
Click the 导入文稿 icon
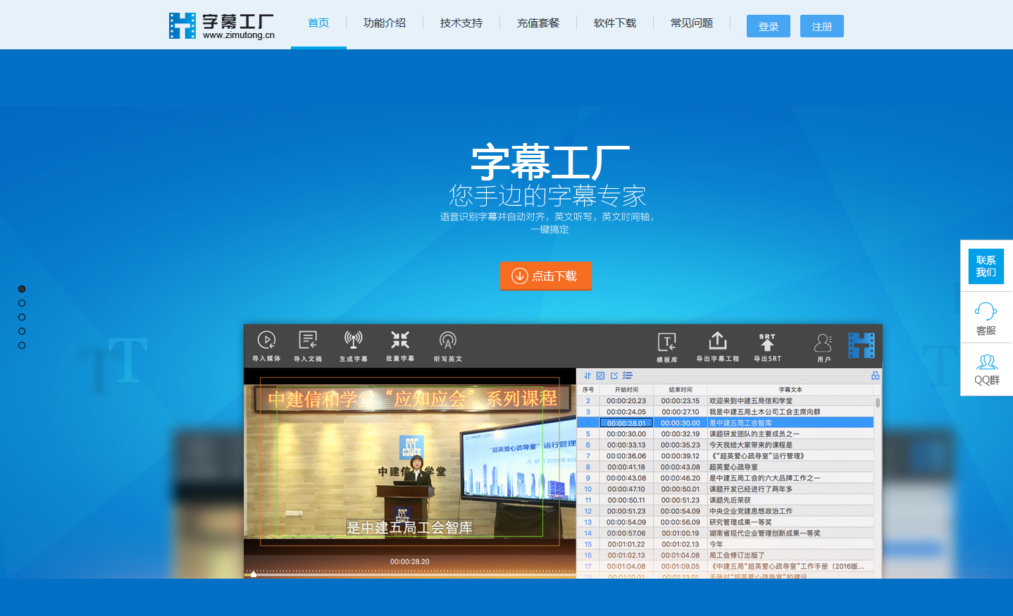pos(308,345)
